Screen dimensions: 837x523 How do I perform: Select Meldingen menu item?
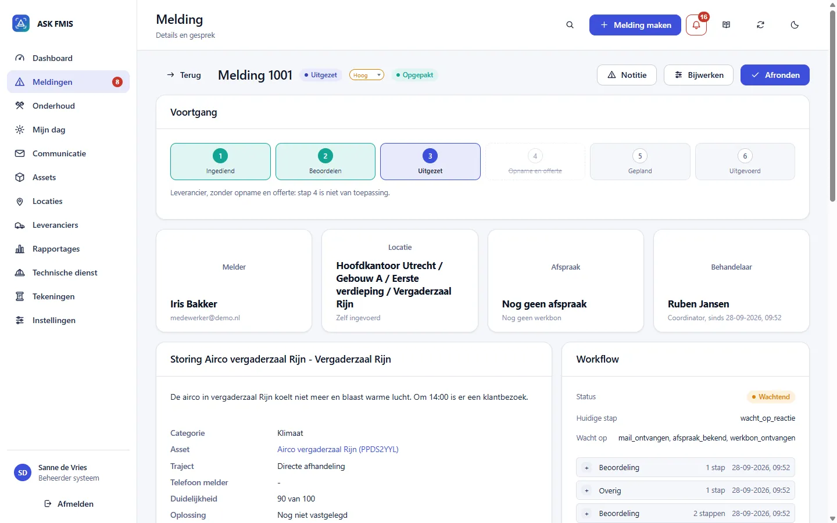pos(68,82)
